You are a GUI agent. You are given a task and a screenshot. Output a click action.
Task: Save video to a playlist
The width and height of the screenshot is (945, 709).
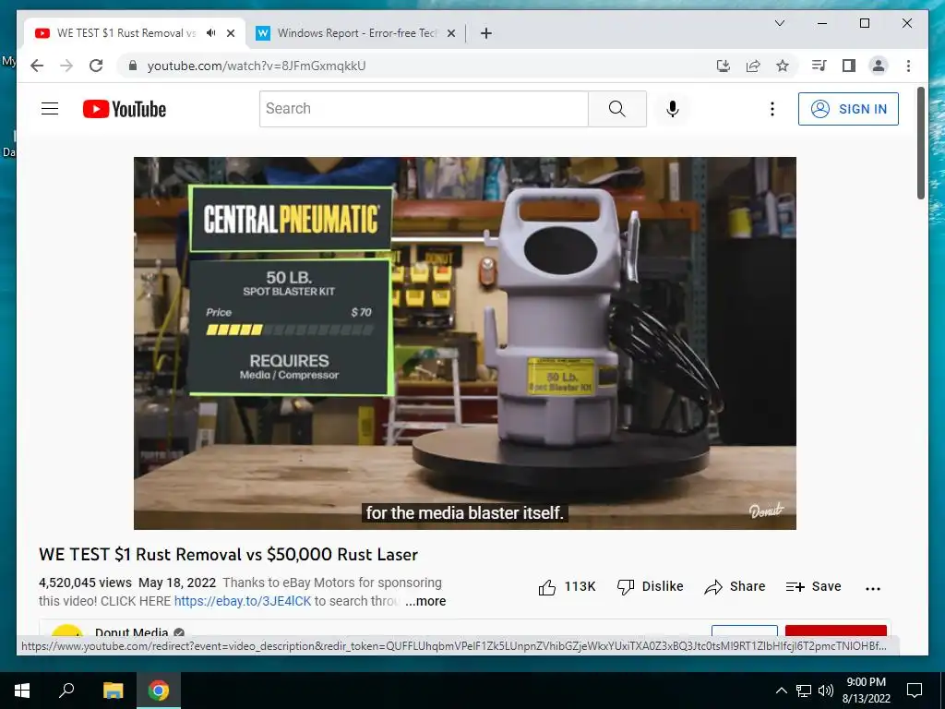(x=814, y=586)
